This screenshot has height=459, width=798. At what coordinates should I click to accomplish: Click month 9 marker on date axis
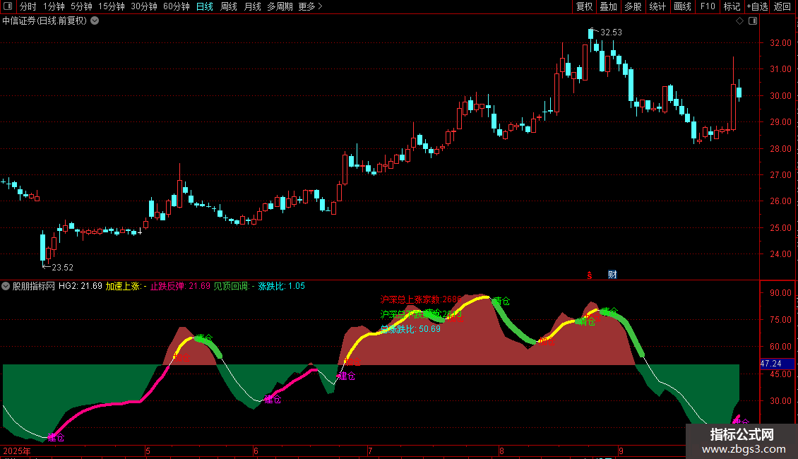(621, 451)
